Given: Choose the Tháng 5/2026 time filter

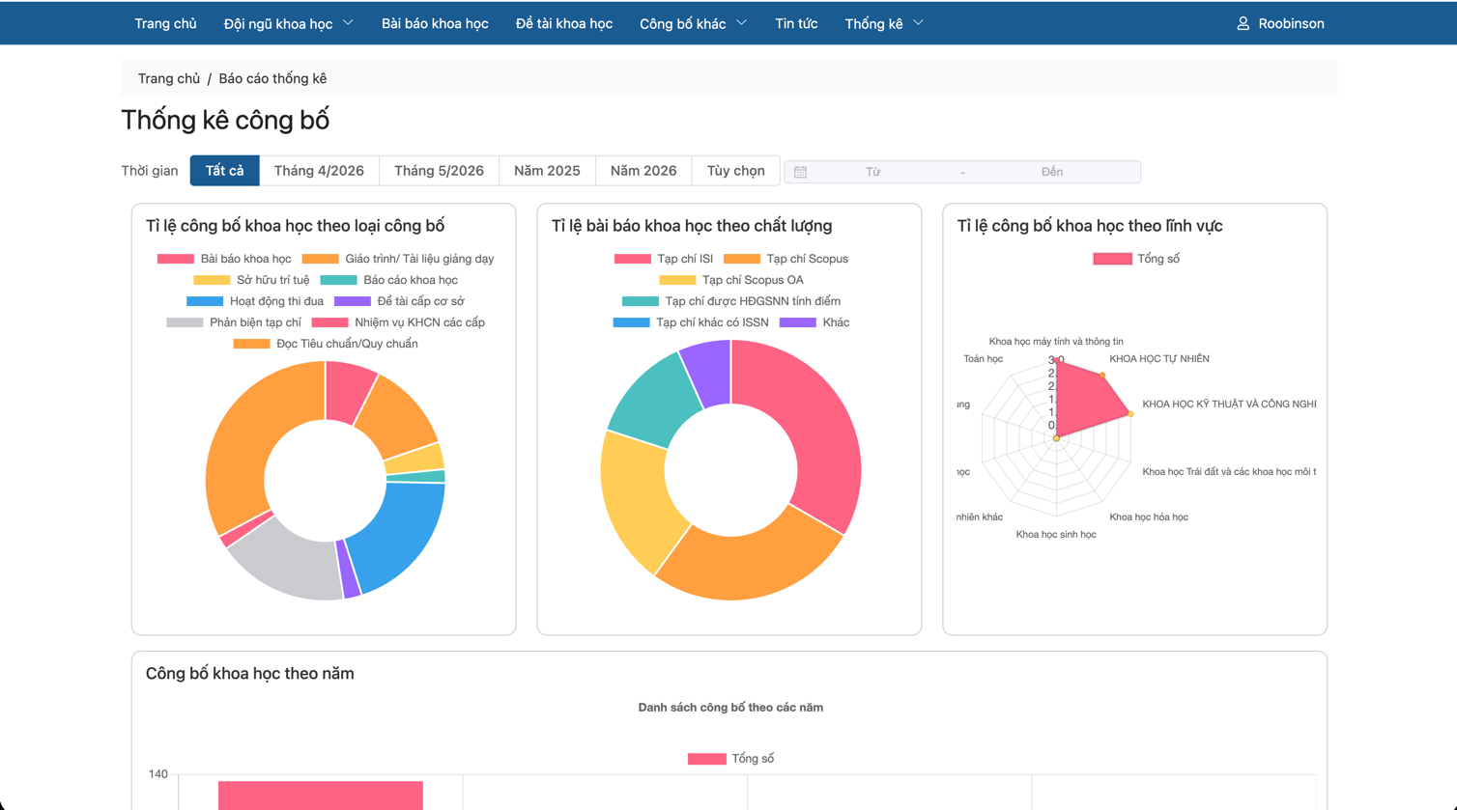Looking at the screenshot, I should [x=439, y=171].
